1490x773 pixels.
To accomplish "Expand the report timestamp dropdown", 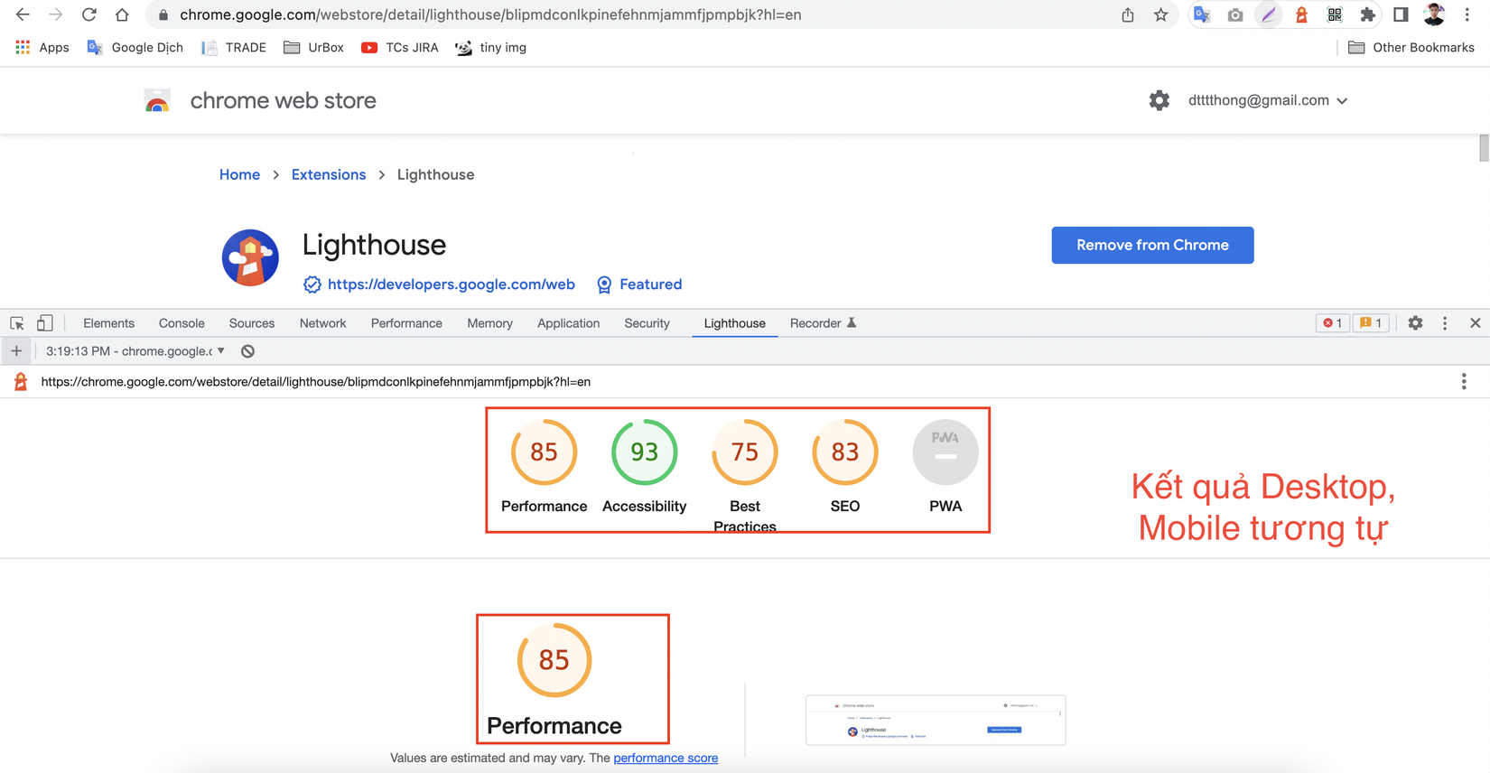I will [x=135, y=351].
